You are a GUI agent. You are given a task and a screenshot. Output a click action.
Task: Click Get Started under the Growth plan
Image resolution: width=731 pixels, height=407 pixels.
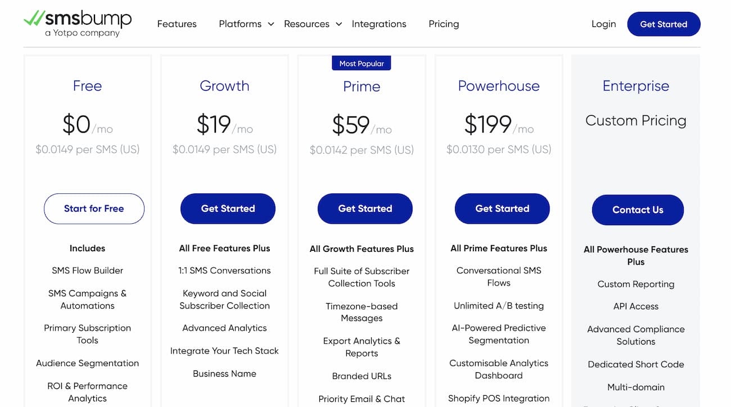[228, 209]
